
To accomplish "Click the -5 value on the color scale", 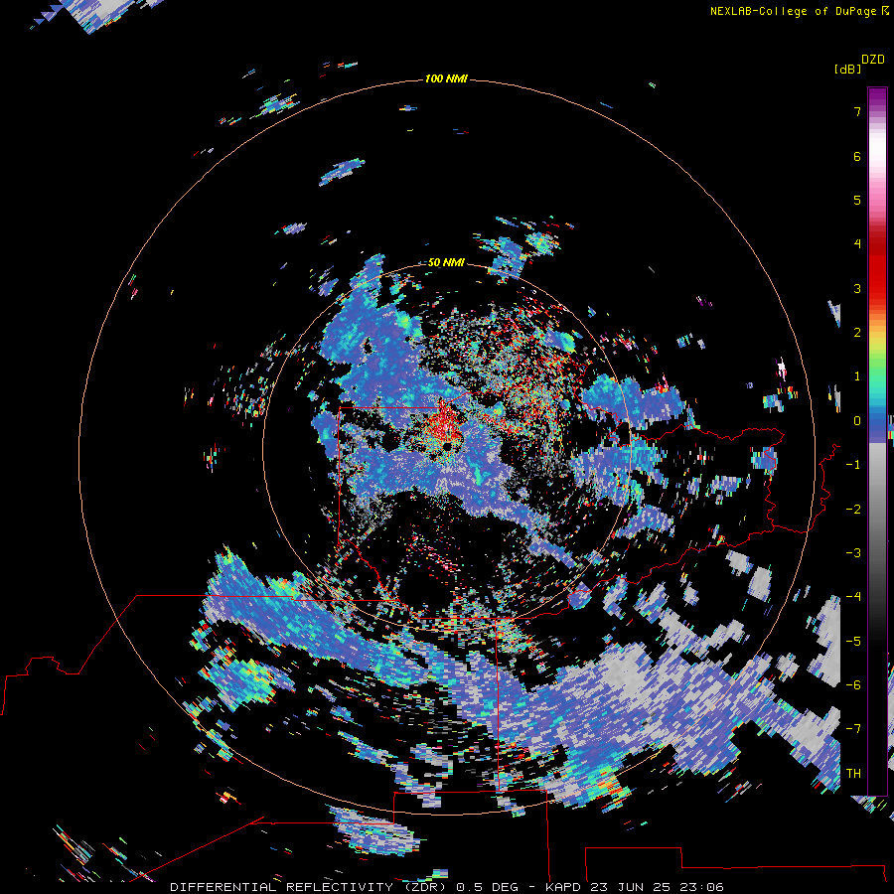I will tap(853, 642).
